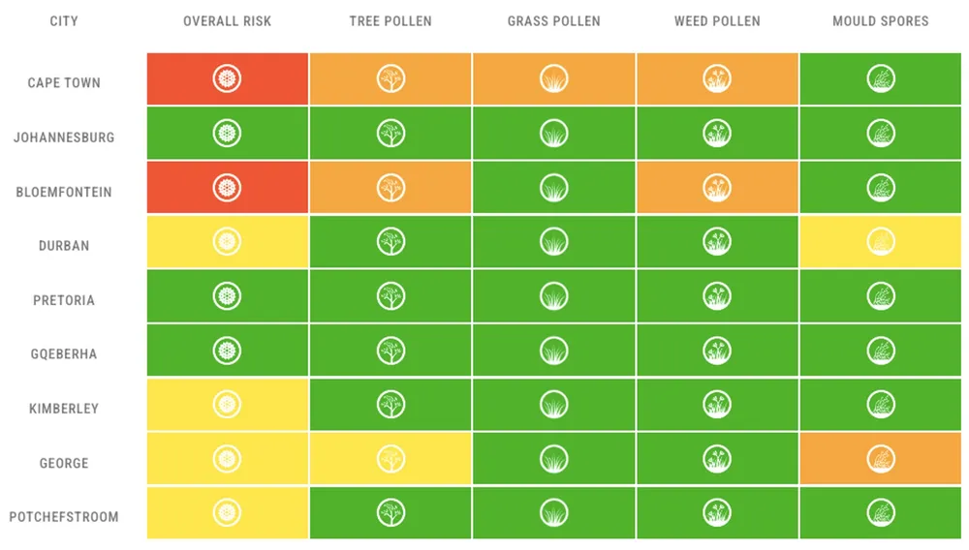The height and width of the screenshot is (550, 969).
Task: Select the Grass Pollen column header
Action: click(x=553, y=21)
